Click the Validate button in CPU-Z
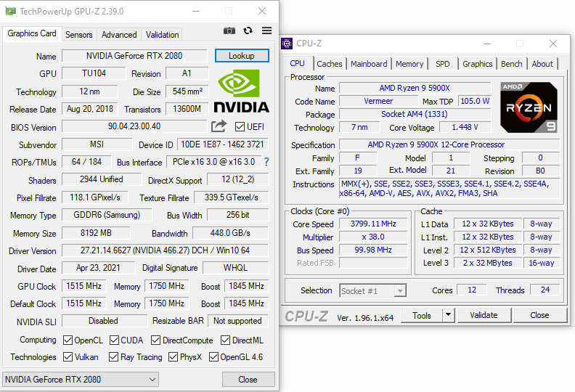The image size is (575, 392). pyautogui.click(x=484, y=315)
